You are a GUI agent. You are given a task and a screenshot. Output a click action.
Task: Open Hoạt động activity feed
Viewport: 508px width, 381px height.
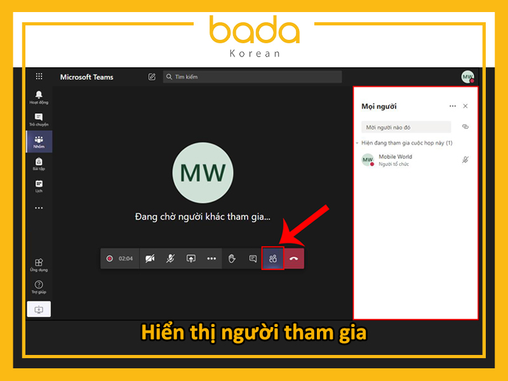coord(39,97)
